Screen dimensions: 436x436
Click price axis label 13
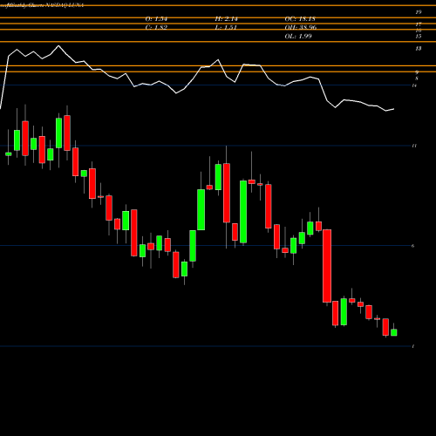pyautogui.click(x=419, y=49)
